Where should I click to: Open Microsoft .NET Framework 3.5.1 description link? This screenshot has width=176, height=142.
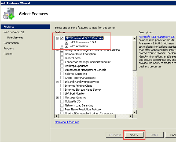coord(157,37)
